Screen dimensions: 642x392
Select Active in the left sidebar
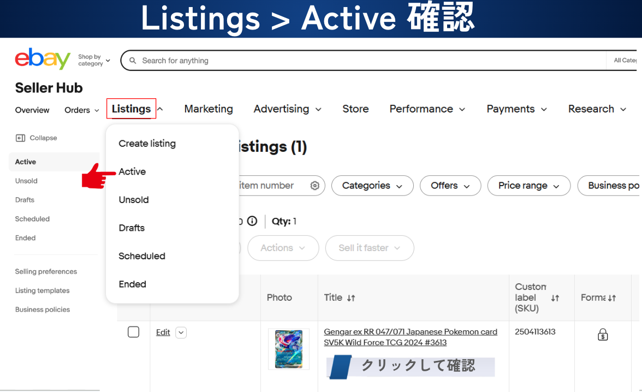(54, 162)
